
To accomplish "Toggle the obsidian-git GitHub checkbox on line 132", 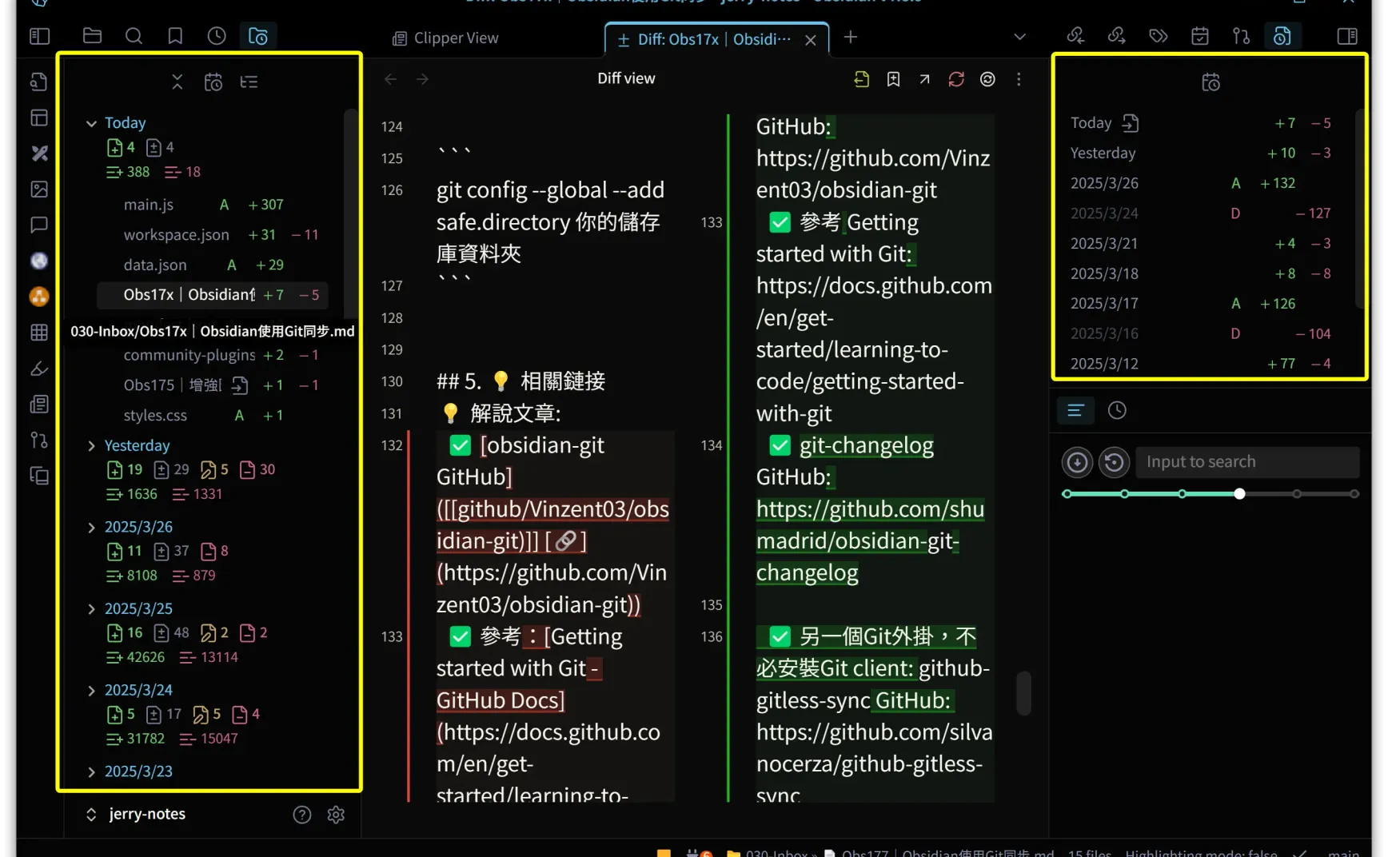I will [460, 445].
